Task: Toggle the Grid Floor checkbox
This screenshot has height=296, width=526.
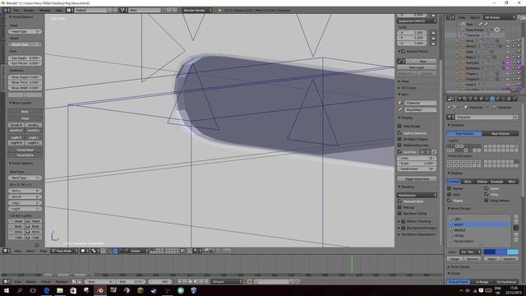Action: (x=399, y=151)
